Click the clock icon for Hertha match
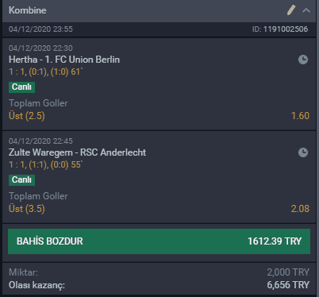Viewport: 319px width, 297px height. click(x=303, y=60)
